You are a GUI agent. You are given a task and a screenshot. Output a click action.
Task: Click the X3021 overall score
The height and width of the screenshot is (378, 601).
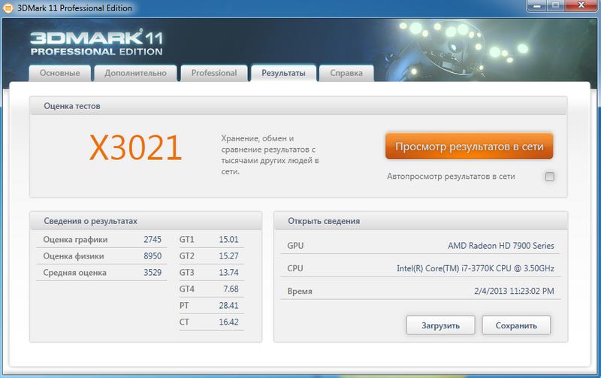(136, 148)
